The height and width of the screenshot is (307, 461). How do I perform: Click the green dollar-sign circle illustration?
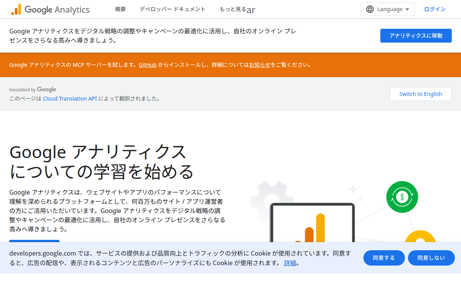pyautogui.click(x=402, y=197)
